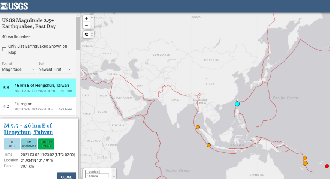
Task: Enable Only List Earthquakes Shown on Map
Action: coord(4,49)
